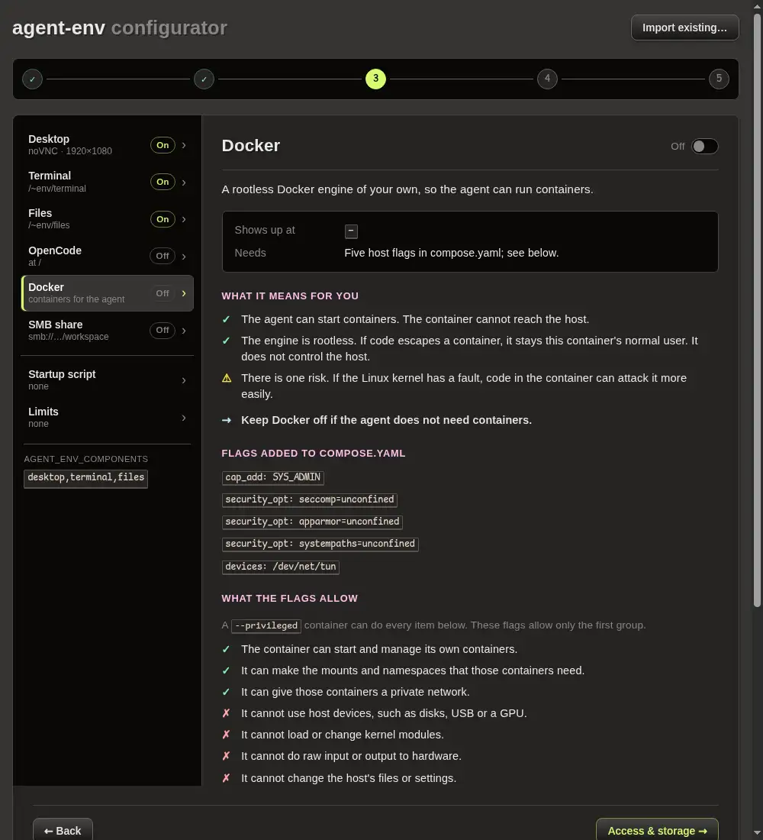Click the apparmor=unconfined flag chip
The height and width of the screenshot is (840, 763).
(x=312, y=522)
